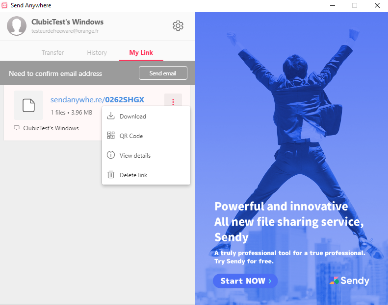Click the Send email button
This screenshot has height=305, width=388.
[x=163, y=73]
